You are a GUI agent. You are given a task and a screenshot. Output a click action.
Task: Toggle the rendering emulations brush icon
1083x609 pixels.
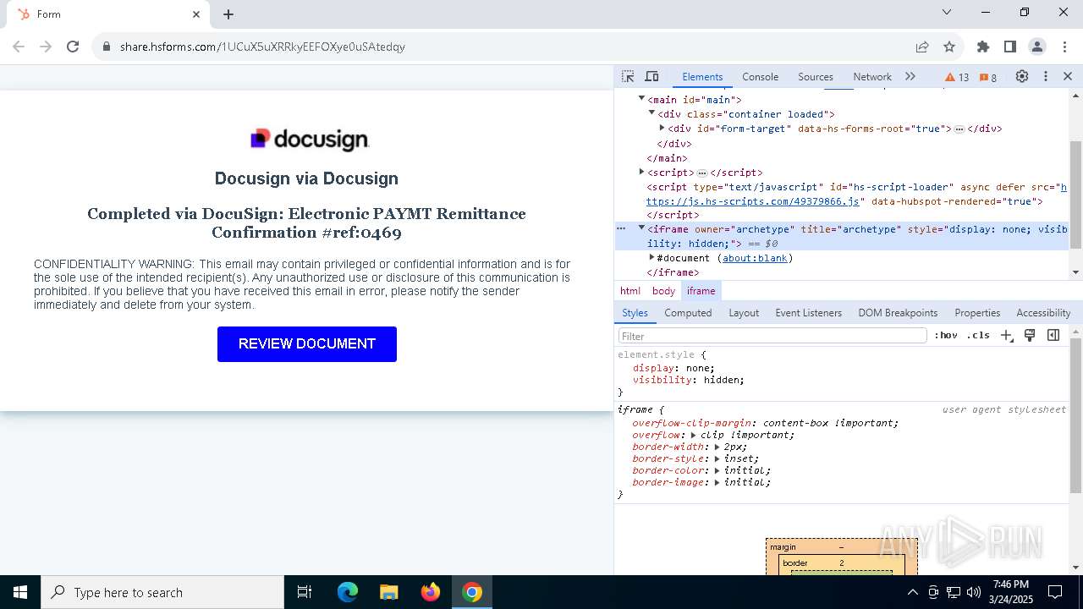[x=1030, y=335]
